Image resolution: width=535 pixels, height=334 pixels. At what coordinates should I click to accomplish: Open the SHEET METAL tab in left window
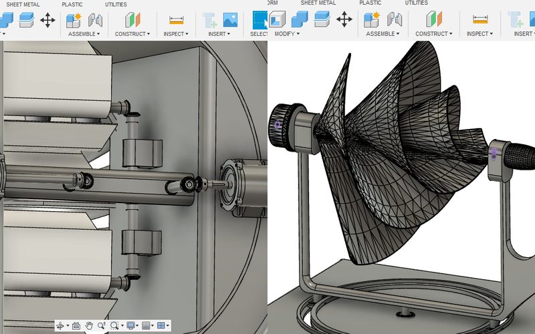point(23,5)
